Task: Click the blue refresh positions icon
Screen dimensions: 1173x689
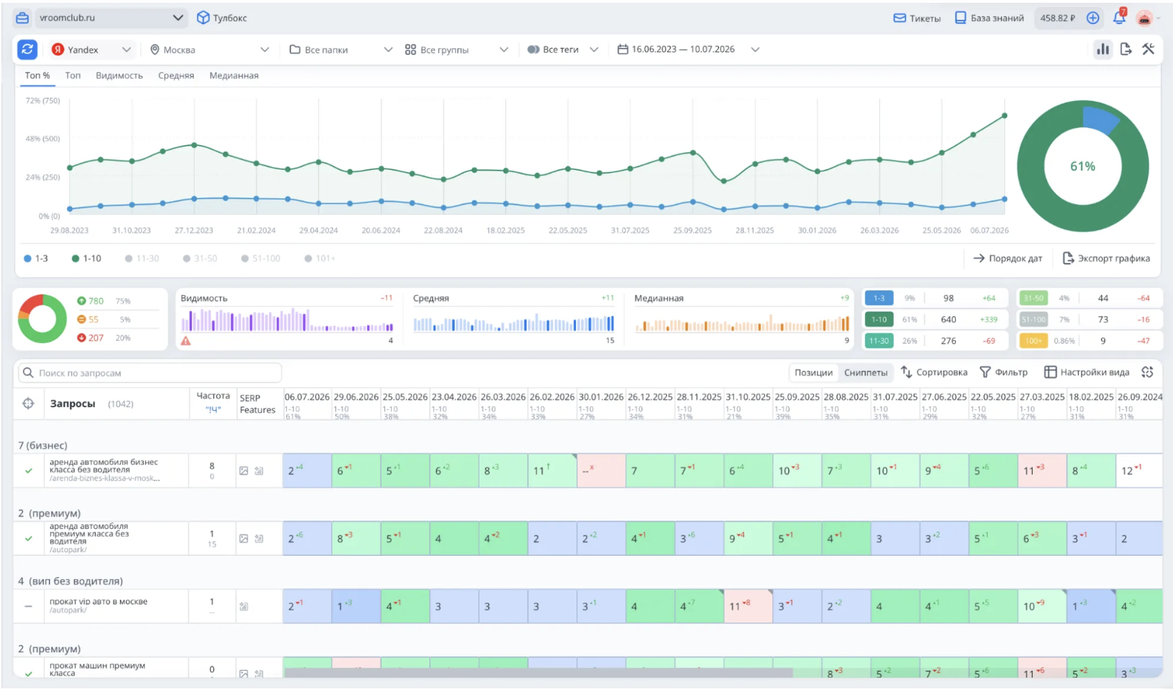Action: (27, 49)
